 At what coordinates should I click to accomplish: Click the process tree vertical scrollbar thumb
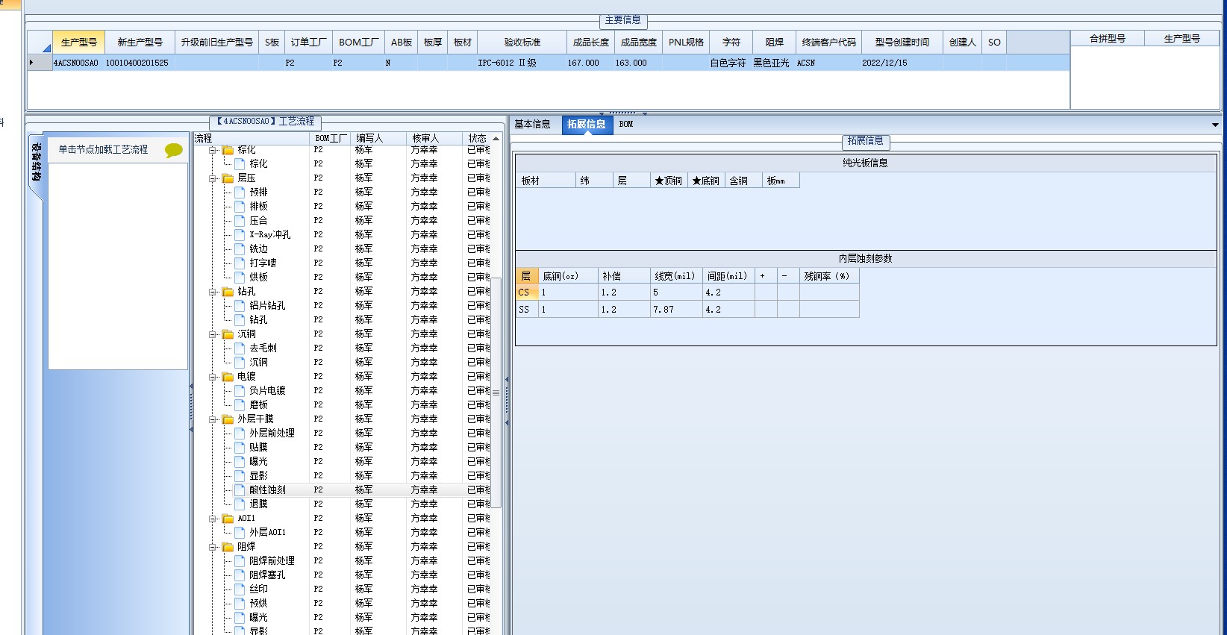click(496, 392)
